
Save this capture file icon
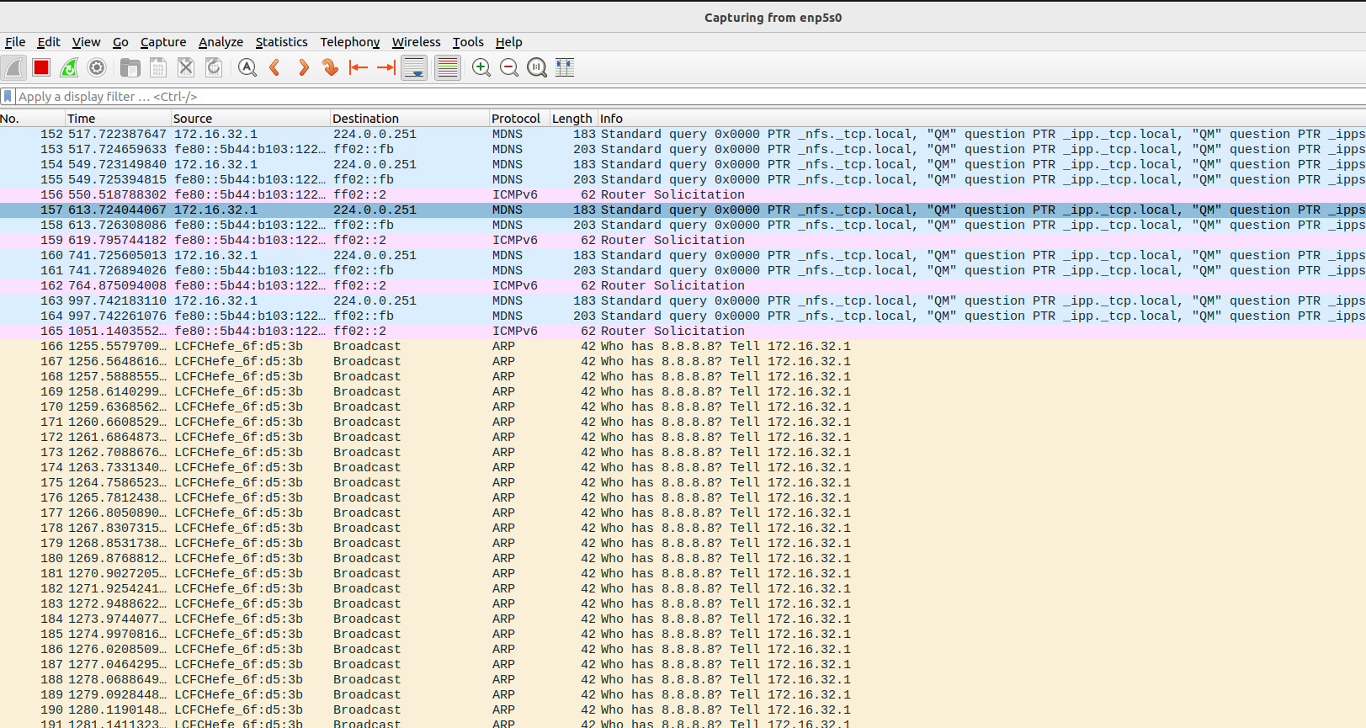[x=157, y=67]
